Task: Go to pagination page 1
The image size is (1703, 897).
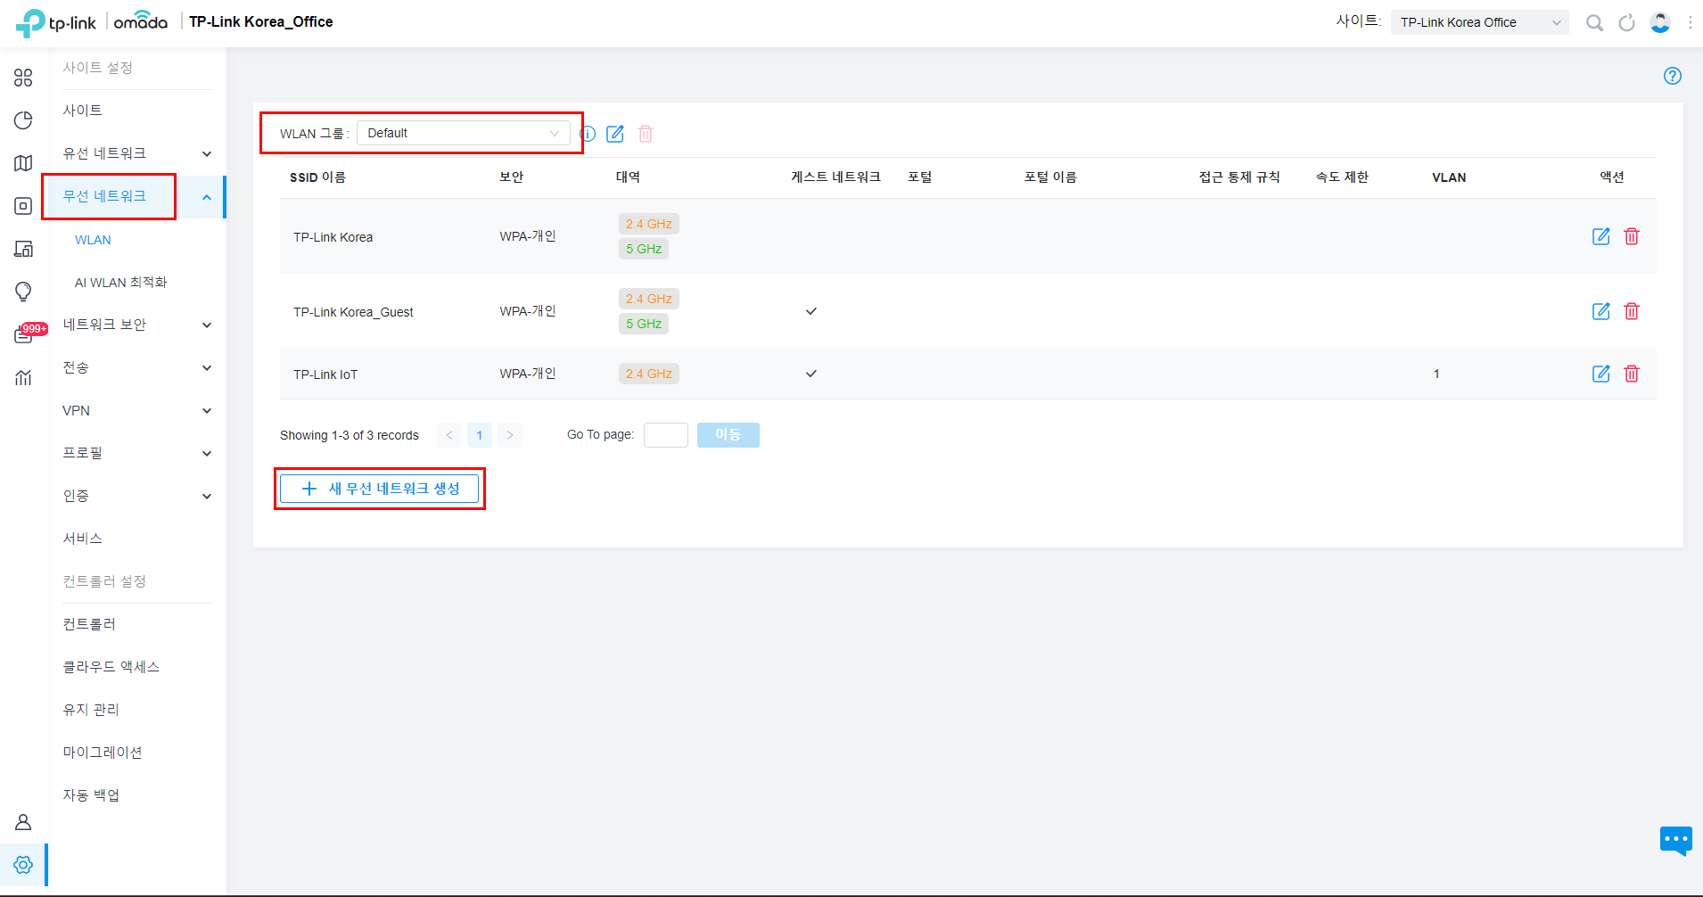Action: [480, 435]
